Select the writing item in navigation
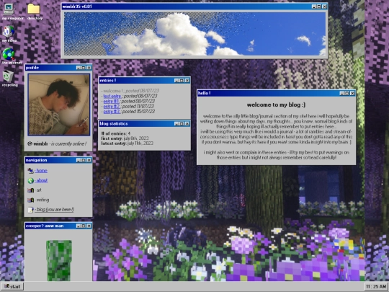This screenshot has height=292, width=389. click(43, 200)
